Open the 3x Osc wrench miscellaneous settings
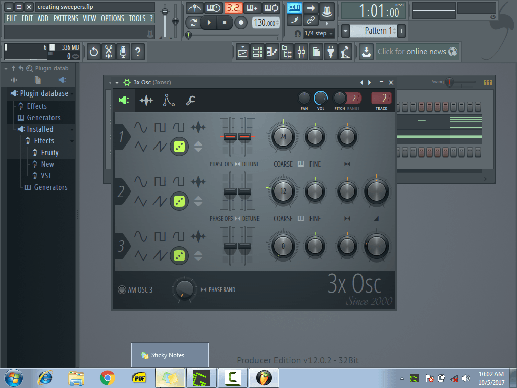Screen dimensions: 517x388 pyautogui.click(x=191, y=100)
